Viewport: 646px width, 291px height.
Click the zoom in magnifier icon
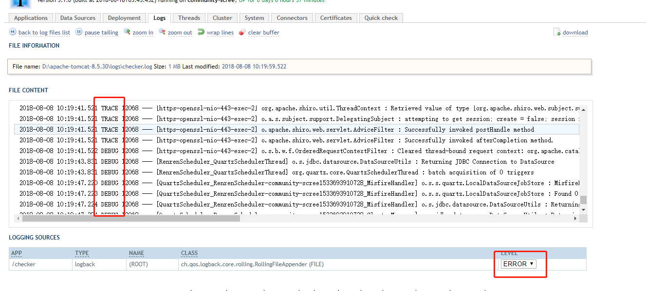[127, 32]
